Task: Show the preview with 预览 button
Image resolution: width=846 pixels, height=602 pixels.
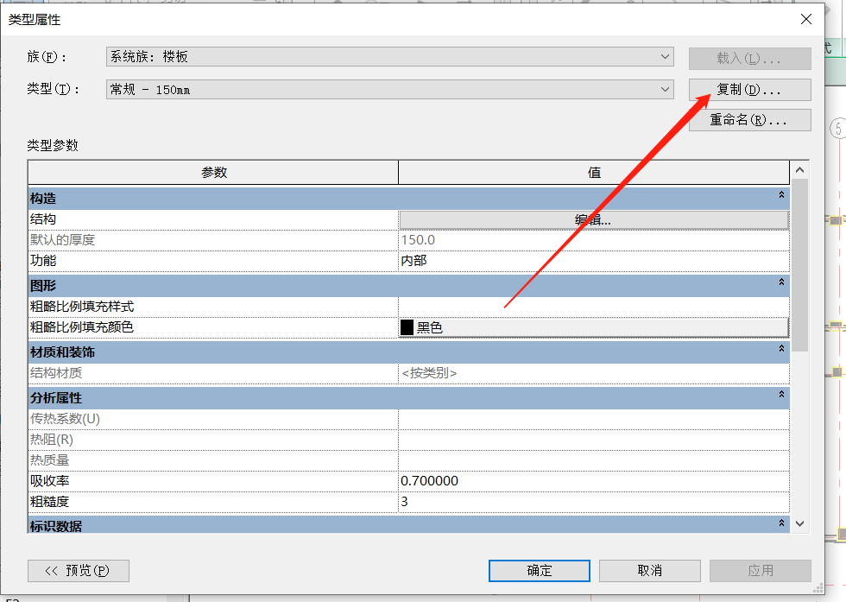Action: click(79, 570)
